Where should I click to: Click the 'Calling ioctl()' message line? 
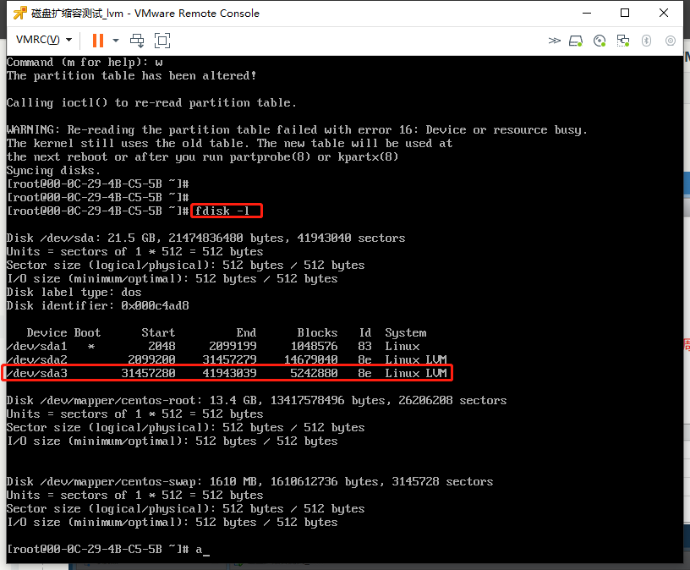(x=151, y=102)
